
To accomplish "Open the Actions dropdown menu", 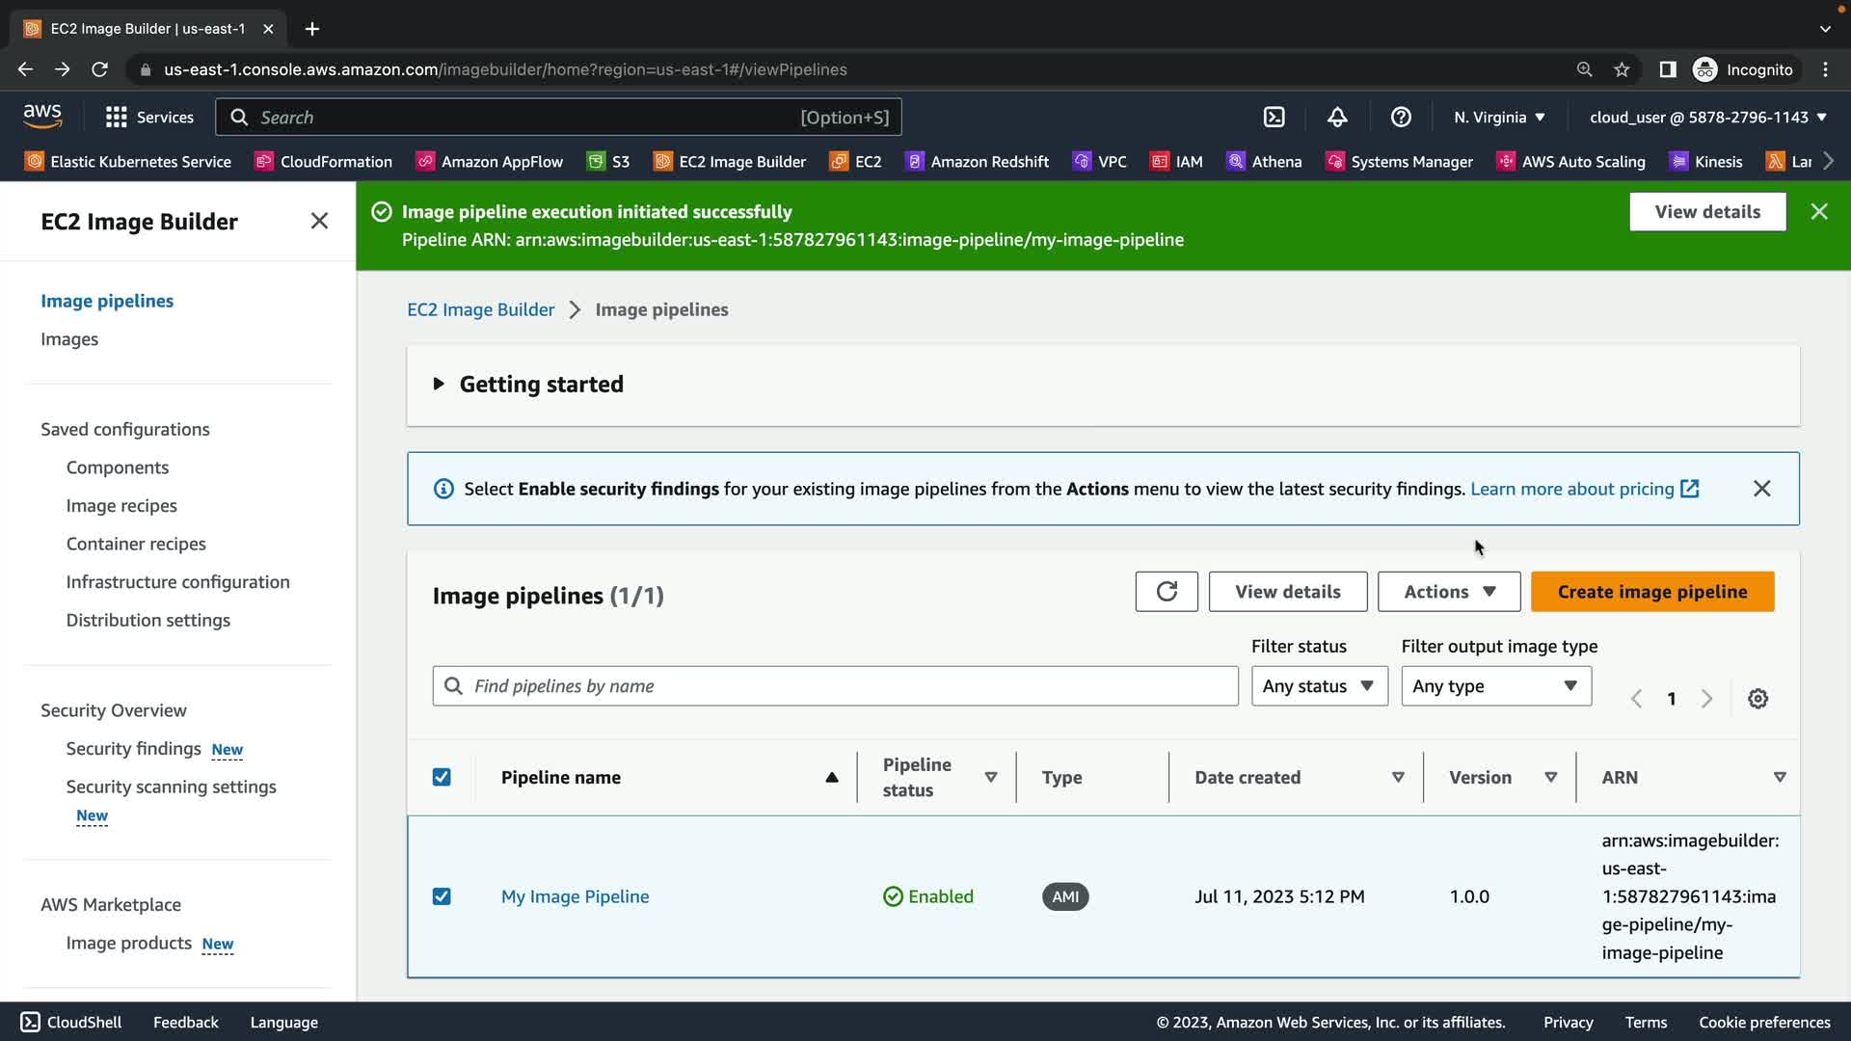I will 1448,592.
